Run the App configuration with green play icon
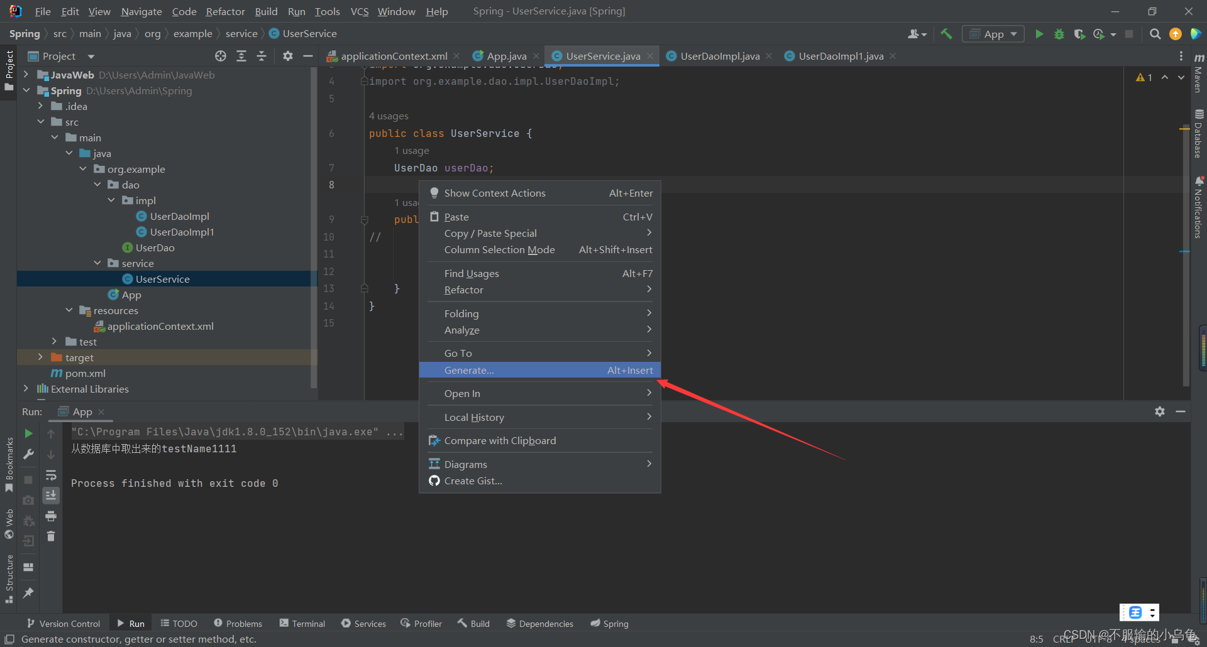 (x=1039, y=34)
